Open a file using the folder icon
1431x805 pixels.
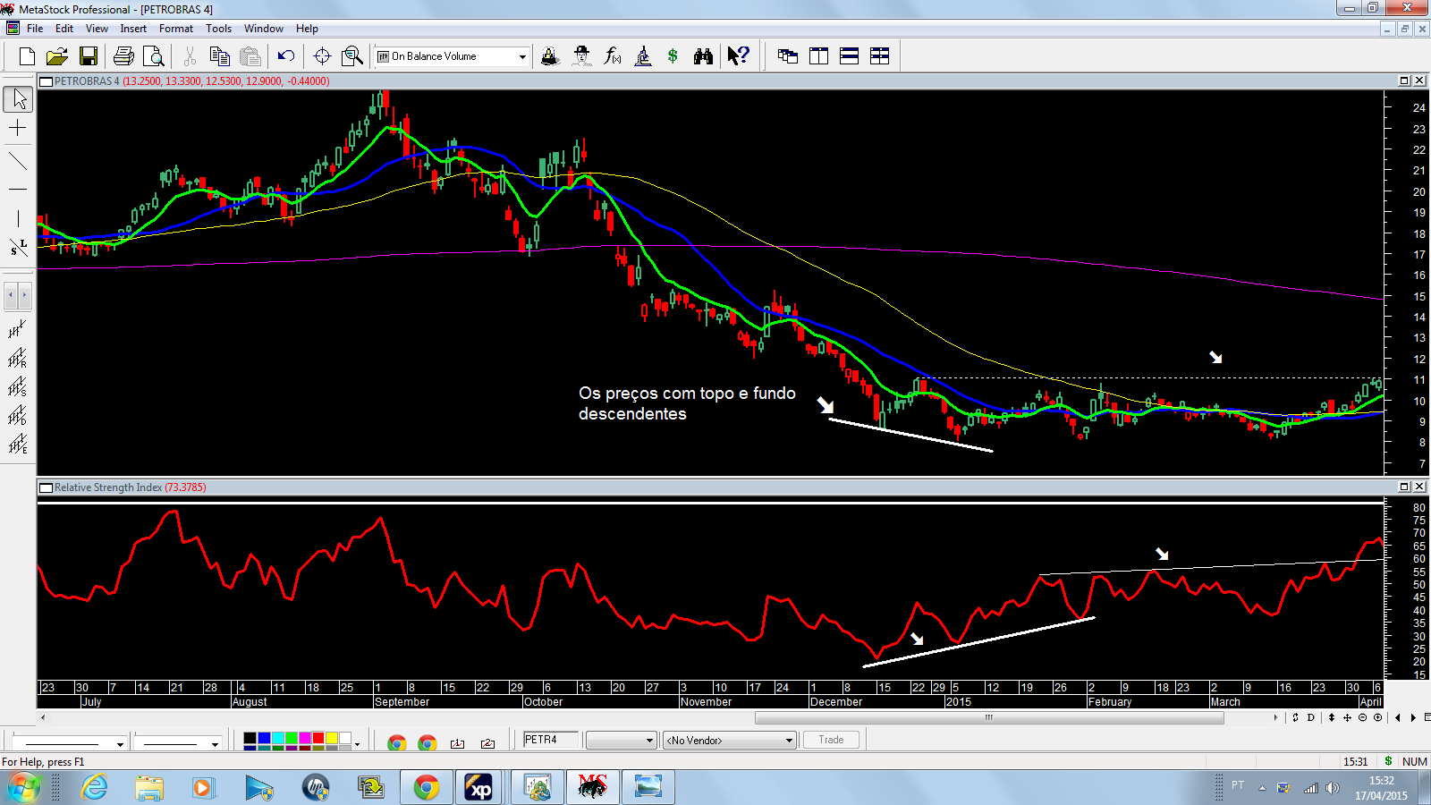57,56
